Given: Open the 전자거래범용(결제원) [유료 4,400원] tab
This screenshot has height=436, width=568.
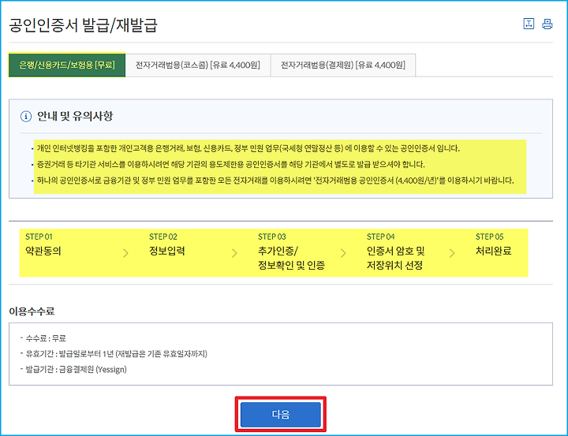Looking at the screenshot, I should click(x=343, y=65).
